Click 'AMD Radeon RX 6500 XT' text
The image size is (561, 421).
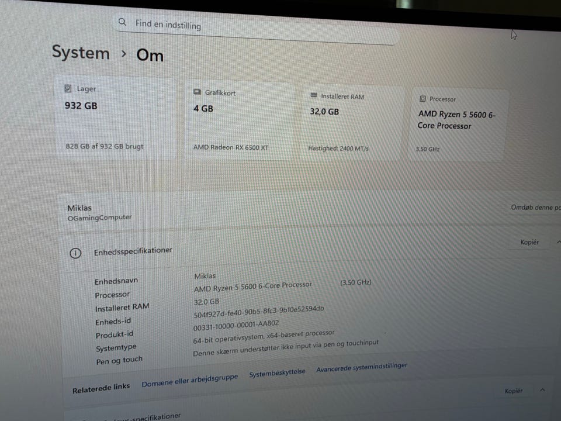tap(231, 147)
